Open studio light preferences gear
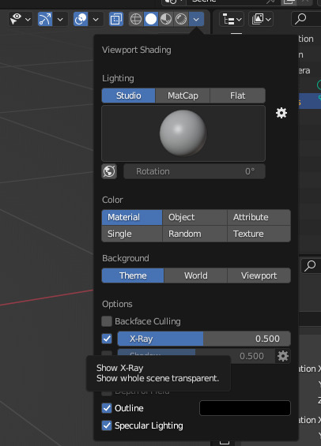321x446 pixels. pos(281,113)
